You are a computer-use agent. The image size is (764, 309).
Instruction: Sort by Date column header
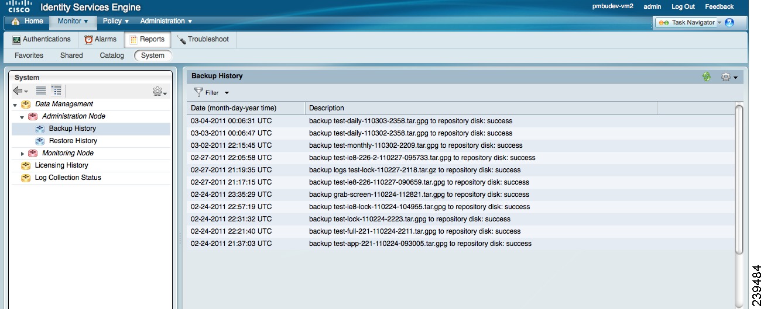[246, 108]
